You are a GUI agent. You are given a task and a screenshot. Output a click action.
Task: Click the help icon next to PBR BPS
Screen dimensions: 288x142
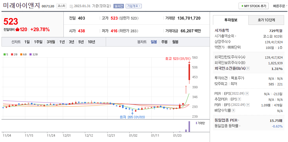click(x=248, y=105)
